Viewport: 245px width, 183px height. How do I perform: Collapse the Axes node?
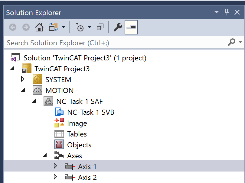pyautogui.click(x=45, y=155)
